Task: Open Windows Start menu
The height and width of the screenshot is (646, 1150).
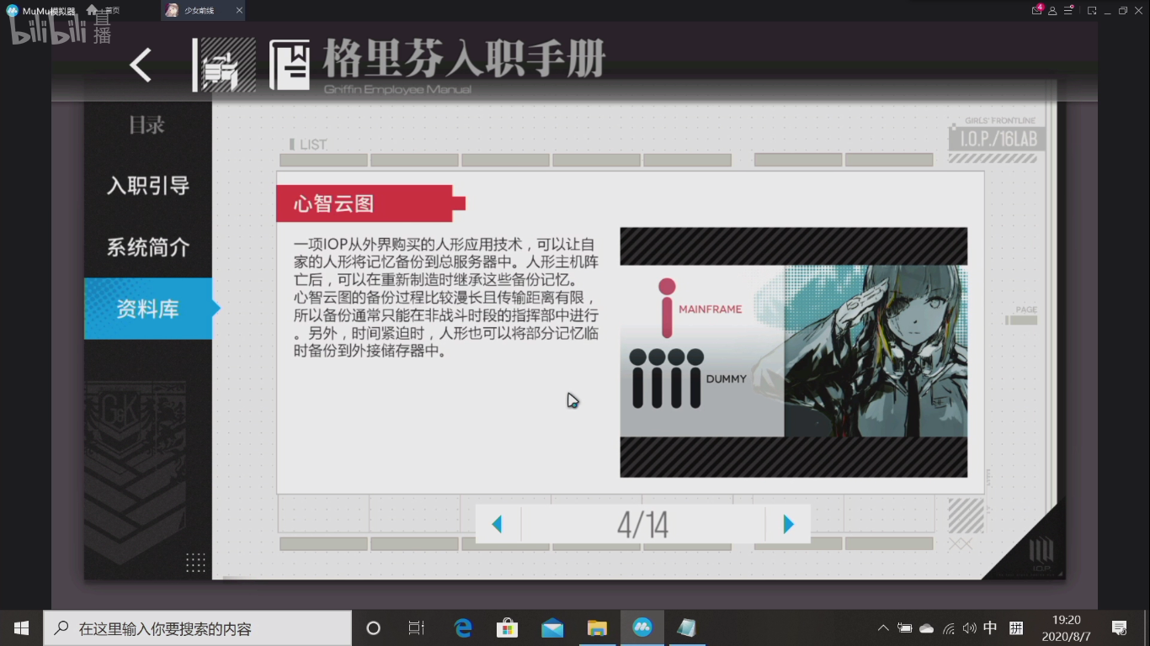Action: click(x=21, y=628)
